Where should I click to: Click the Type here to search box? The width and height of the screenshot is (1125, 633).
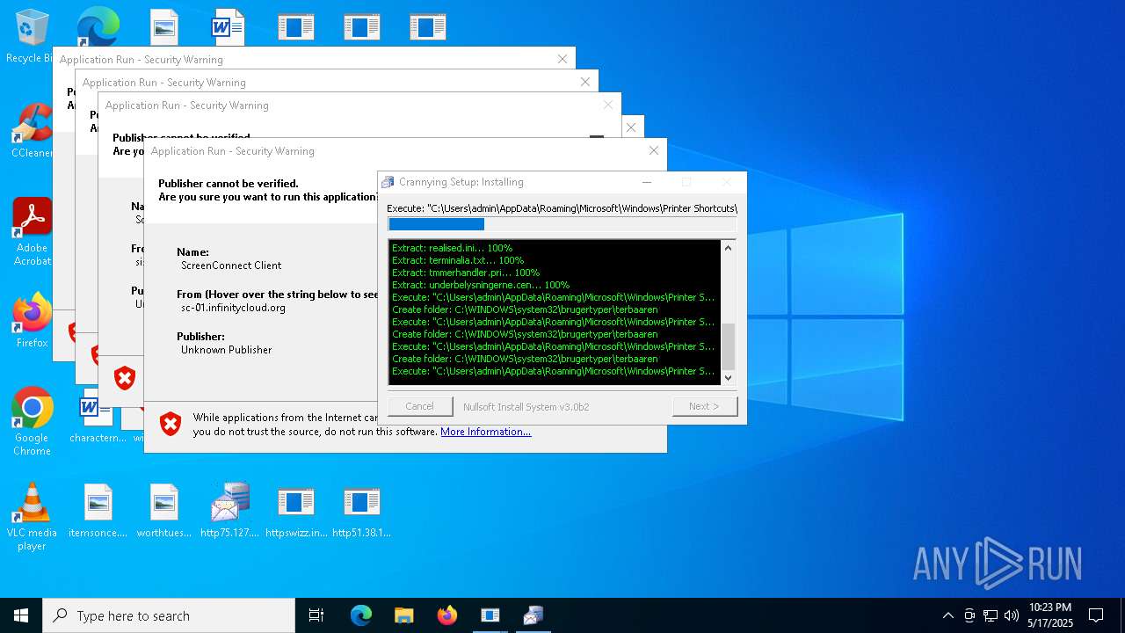[x=169, y=615]
